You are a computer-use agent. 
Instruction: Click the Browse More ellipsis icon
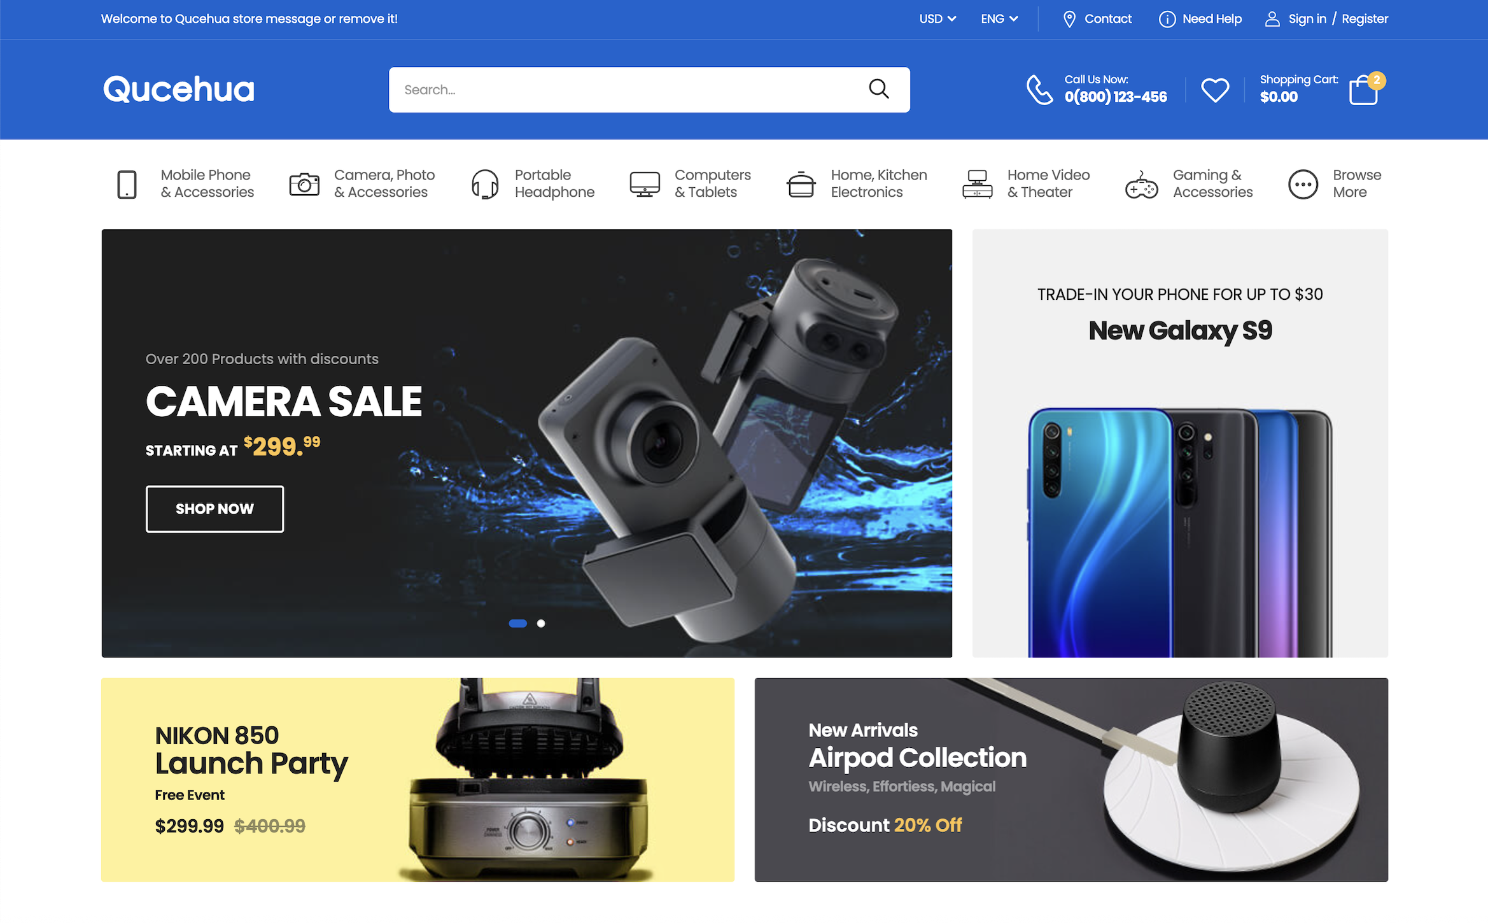coord(1303,185)
